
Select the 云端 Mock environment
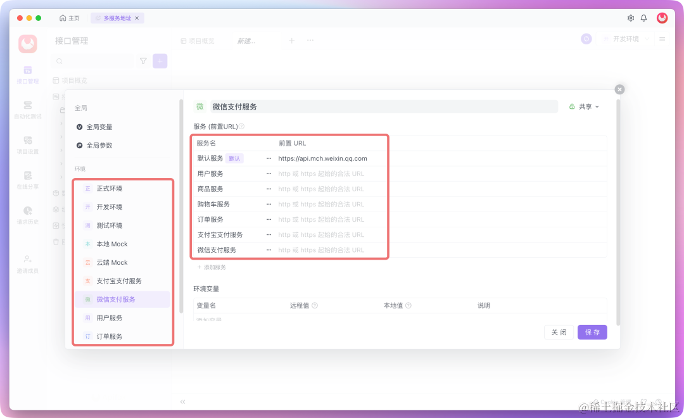[x=123, y=262]
